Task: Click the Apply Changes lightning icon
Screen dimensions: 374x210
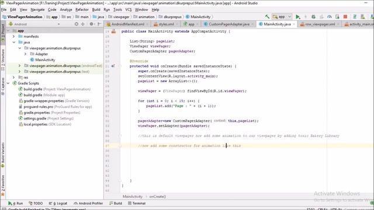Action: 306,17
